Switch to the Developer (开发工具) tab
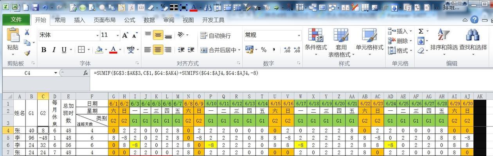Viewport: 493px width, 156px height. tap(213, 20)
